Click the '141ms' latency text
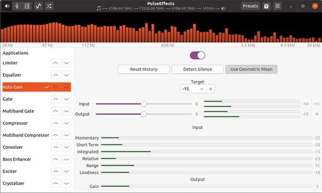Viewport: 322px width, 193px height. tap(208, 8)
